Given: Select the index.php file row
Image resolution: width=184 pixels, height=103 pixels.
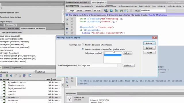Looking at the screenshot, I should click(31, 91).
